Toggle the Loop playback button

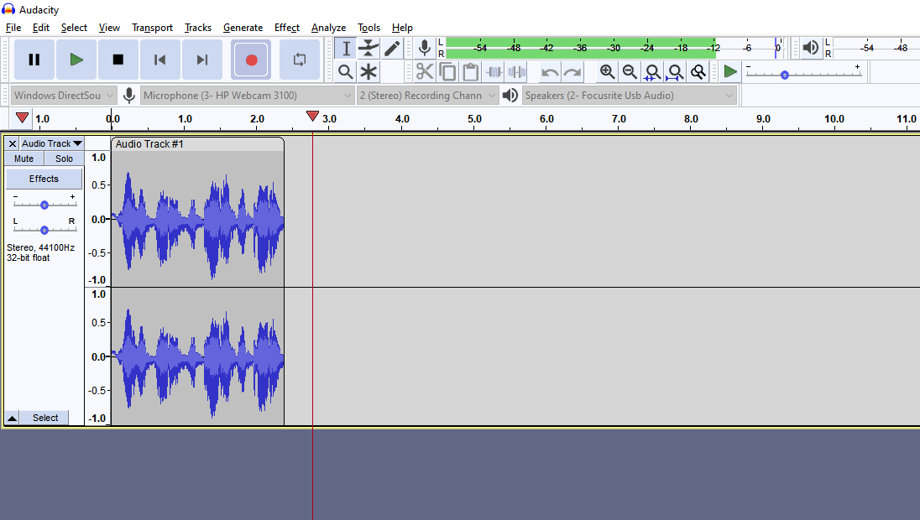tap(299, 60)
